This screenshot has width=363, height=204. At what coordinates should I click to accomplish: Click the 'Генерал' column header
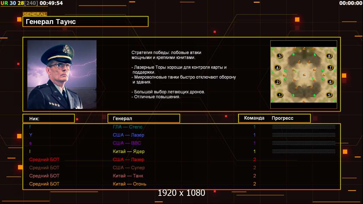point(144,119)
